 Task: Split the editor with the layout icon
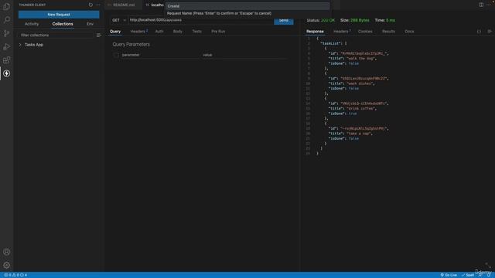pyautogui.click(x=481, y=5)
